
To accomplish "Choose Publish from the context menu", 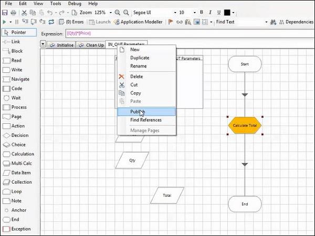I will [146, 112].
